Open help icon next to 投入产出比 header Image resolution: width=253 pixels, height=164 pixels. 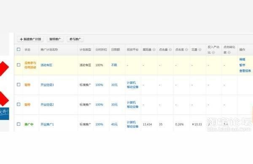point(213,53)
